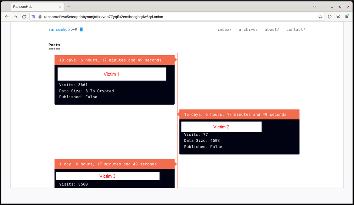Minimize the browser window
This screenshot has height=205, width=354.
[332, 7]
